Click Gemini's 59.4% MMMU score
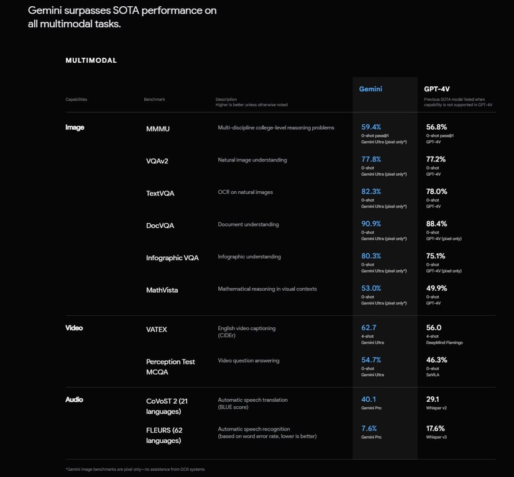The image size is (514, 477). (371, 127)
